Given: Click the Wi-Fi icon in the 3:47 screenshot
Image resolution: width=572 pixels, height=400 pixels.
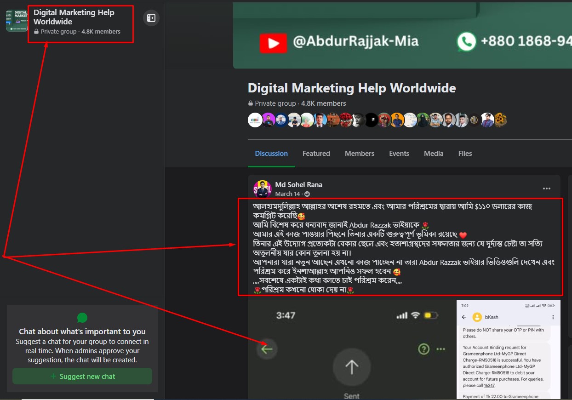Looking at the screenshot, I should click(416, 315).
